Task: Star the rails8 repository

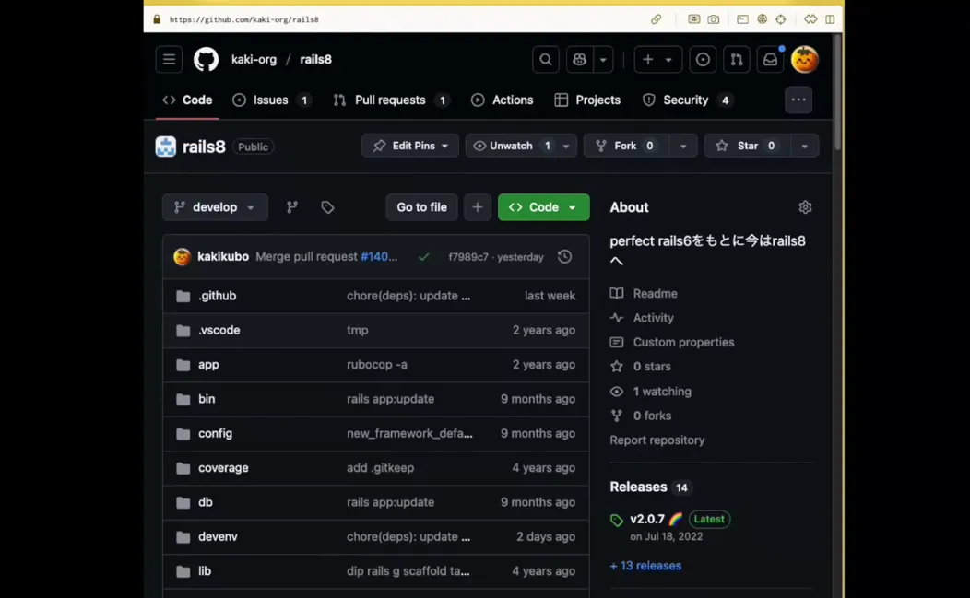Action: tap(745, 146)
